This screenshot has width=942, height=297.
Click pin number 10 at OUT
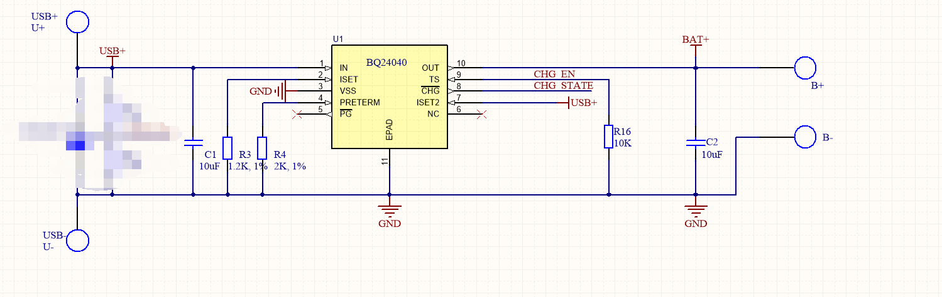(461, 63)
